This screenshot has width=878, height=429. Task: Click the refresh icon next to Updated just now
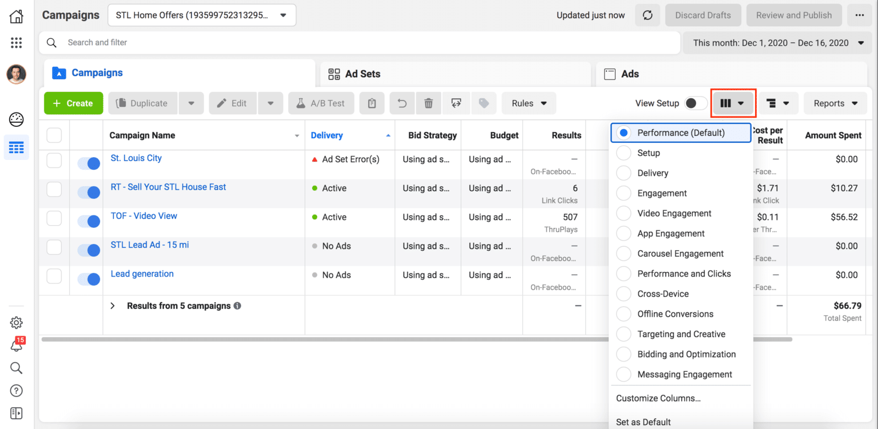tap(647, 15)
